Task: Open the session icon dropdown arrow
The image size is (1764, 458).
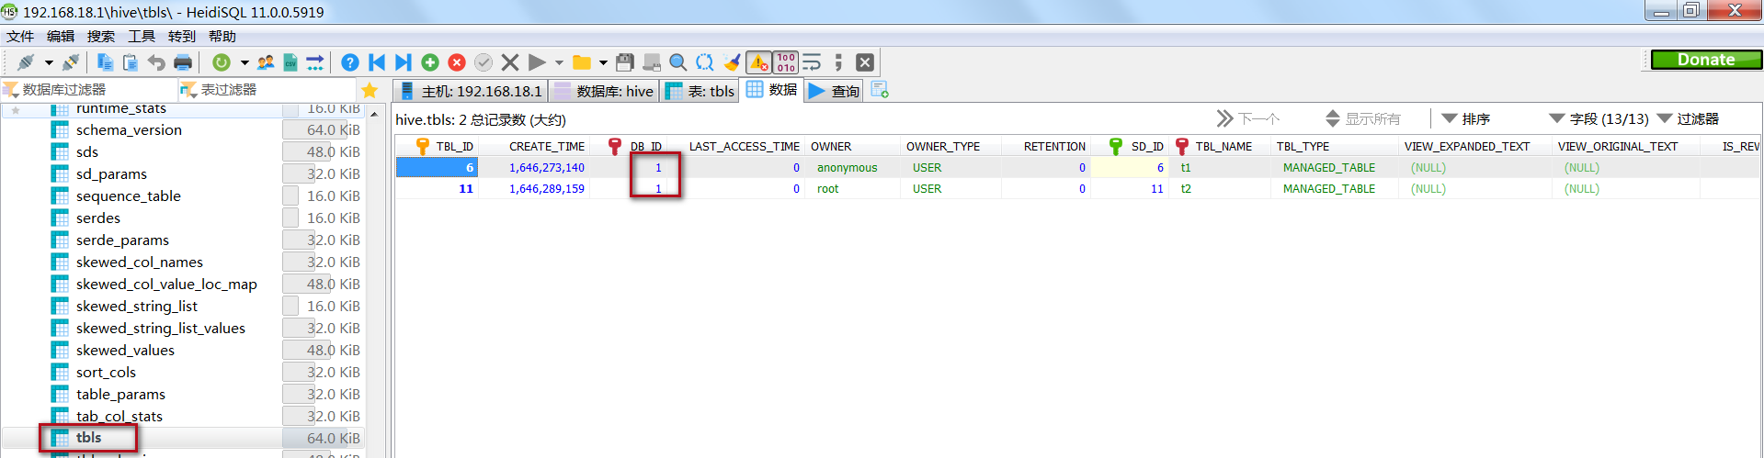Action: pos(49,62)
